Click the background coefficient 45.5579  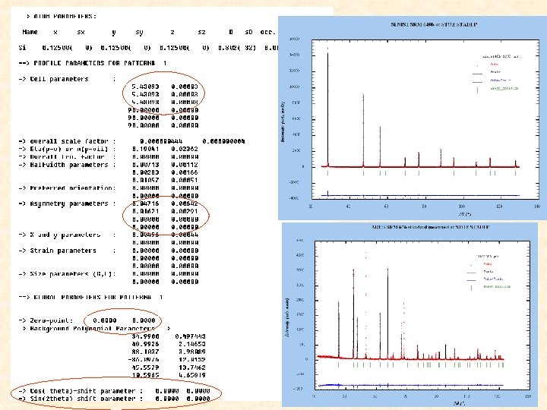pyautogui.click(x=145, y=367)
